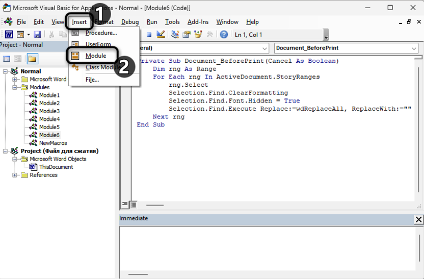Open the Debug menu

pos(130,22)
